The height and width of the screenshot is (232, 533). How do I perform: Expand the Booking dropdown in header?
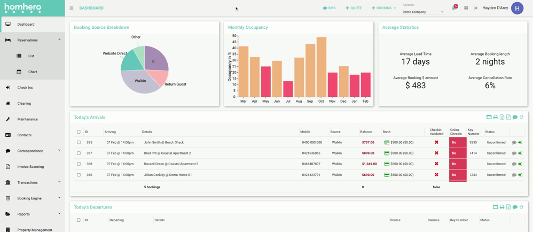click(x=384, y=8)
